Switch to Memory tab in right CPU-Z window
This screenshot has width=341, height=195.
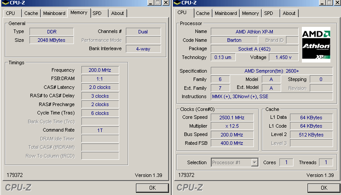[x=250, y=13]
